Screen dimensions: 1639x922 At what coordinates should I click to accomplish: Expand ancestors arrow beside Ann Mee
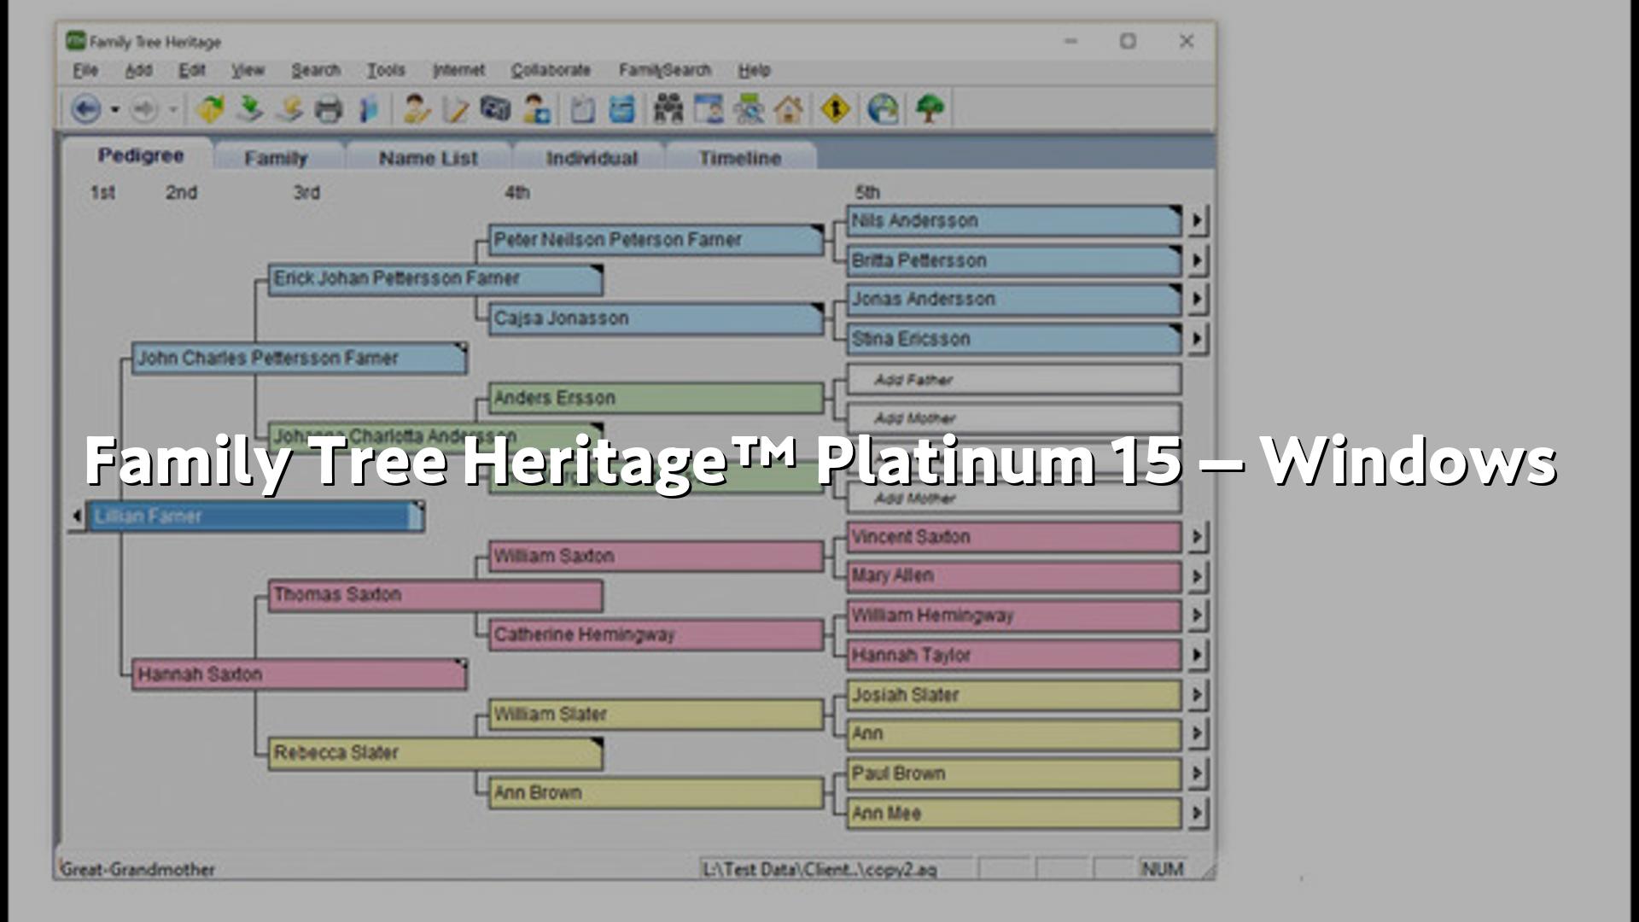[1197, 814]
